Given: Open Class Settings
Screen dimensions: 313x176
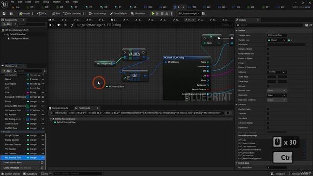Looking at the screenshot, I should pyautogui.click(x=97, y=13).
